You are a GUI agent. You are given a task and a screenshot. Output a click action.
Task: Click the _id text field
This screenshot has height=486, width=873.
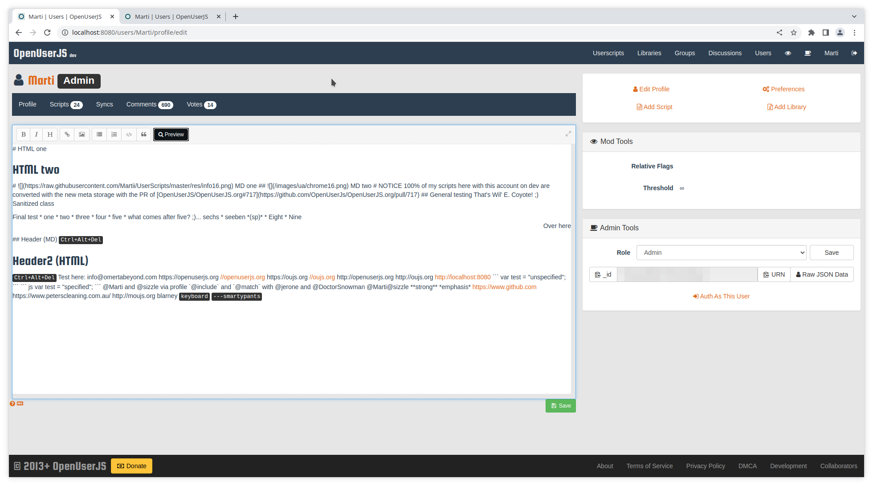click(687, 274)
